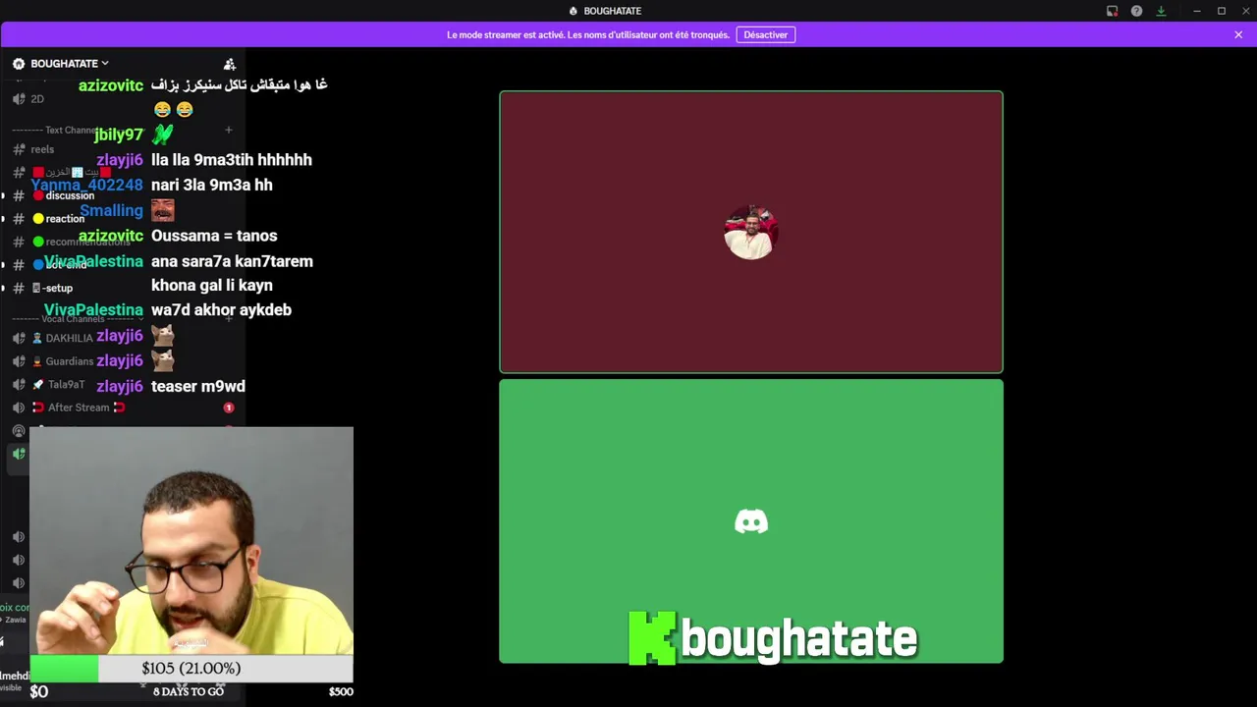Click the green download update icon
Screen dimensions: 1257x707
coord(1161,11)
